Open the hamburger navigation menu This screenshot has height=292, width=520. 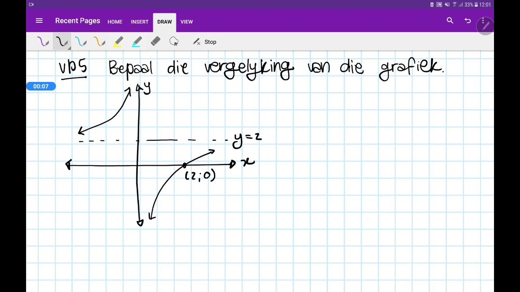(39, 21)
